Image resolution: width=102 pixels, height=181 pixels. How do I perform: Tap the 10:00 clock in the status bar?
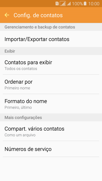[94, 4]
